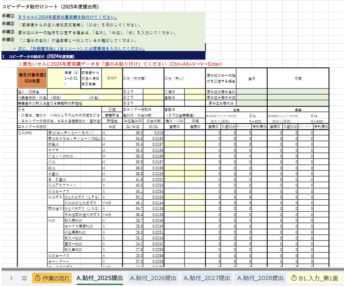Select the green 原単位分母の名称 value cell under 全県
Image resolution: width=344 pixels, height=286 pixels.
252,92
